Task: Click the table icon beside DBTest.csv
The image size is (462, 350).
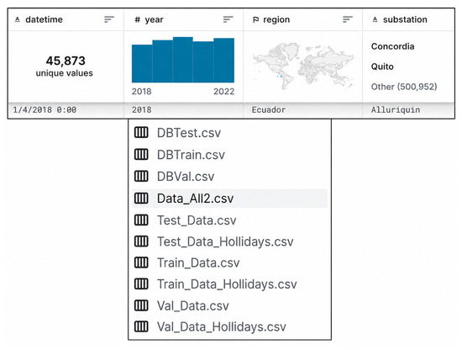Action: (x=141, y=132)
